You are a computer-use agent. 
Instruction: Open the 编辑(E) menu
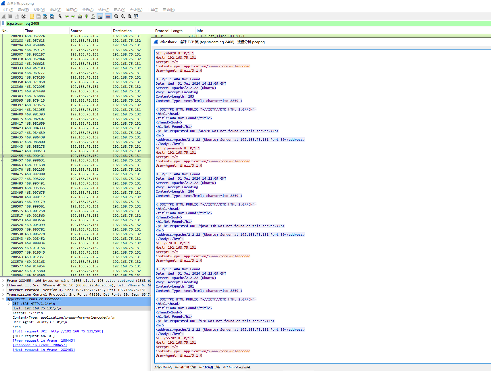pyautogui.click(x=23, y=10)
